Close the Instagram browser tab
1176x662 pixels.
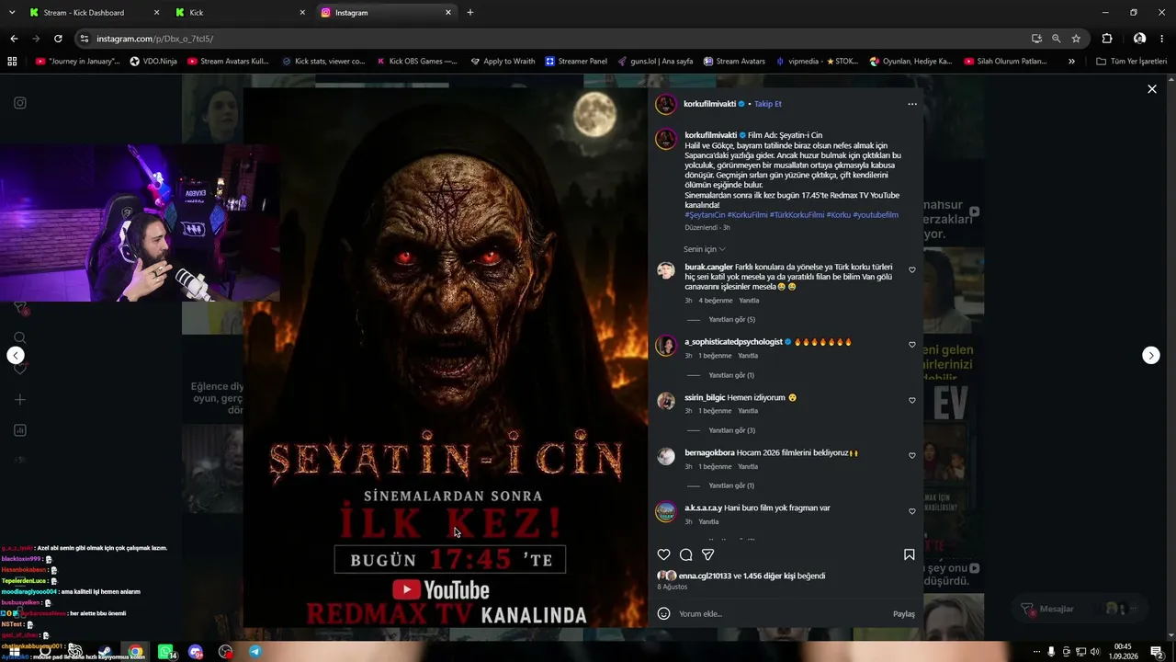pyautogui.click(x=448, y=13)
